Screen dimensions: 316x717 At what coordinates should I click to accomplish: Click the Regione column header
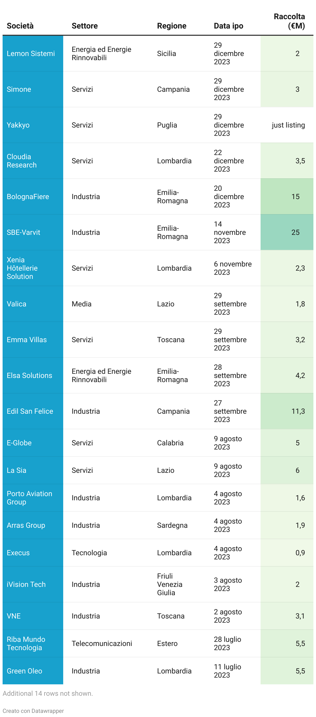coord(171,26)
